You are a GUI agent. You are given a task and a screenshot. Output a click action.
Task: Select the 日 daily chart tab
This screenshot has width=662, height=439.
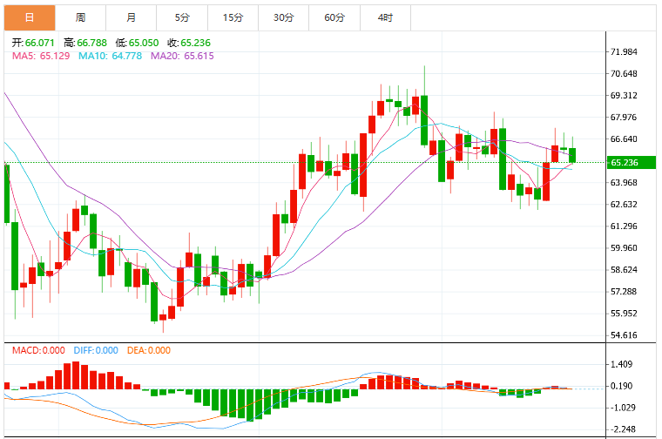click(x=30, y=17)
